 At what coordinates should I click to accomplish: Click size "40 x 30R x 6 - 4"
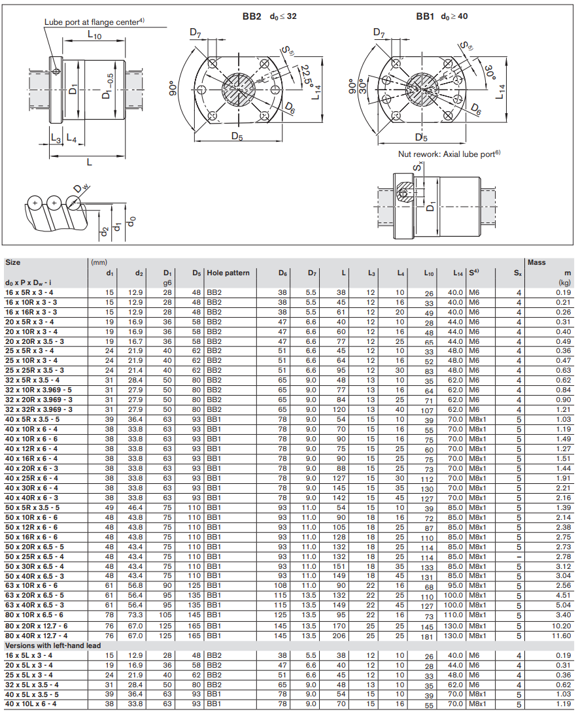(x=31, y=488)
